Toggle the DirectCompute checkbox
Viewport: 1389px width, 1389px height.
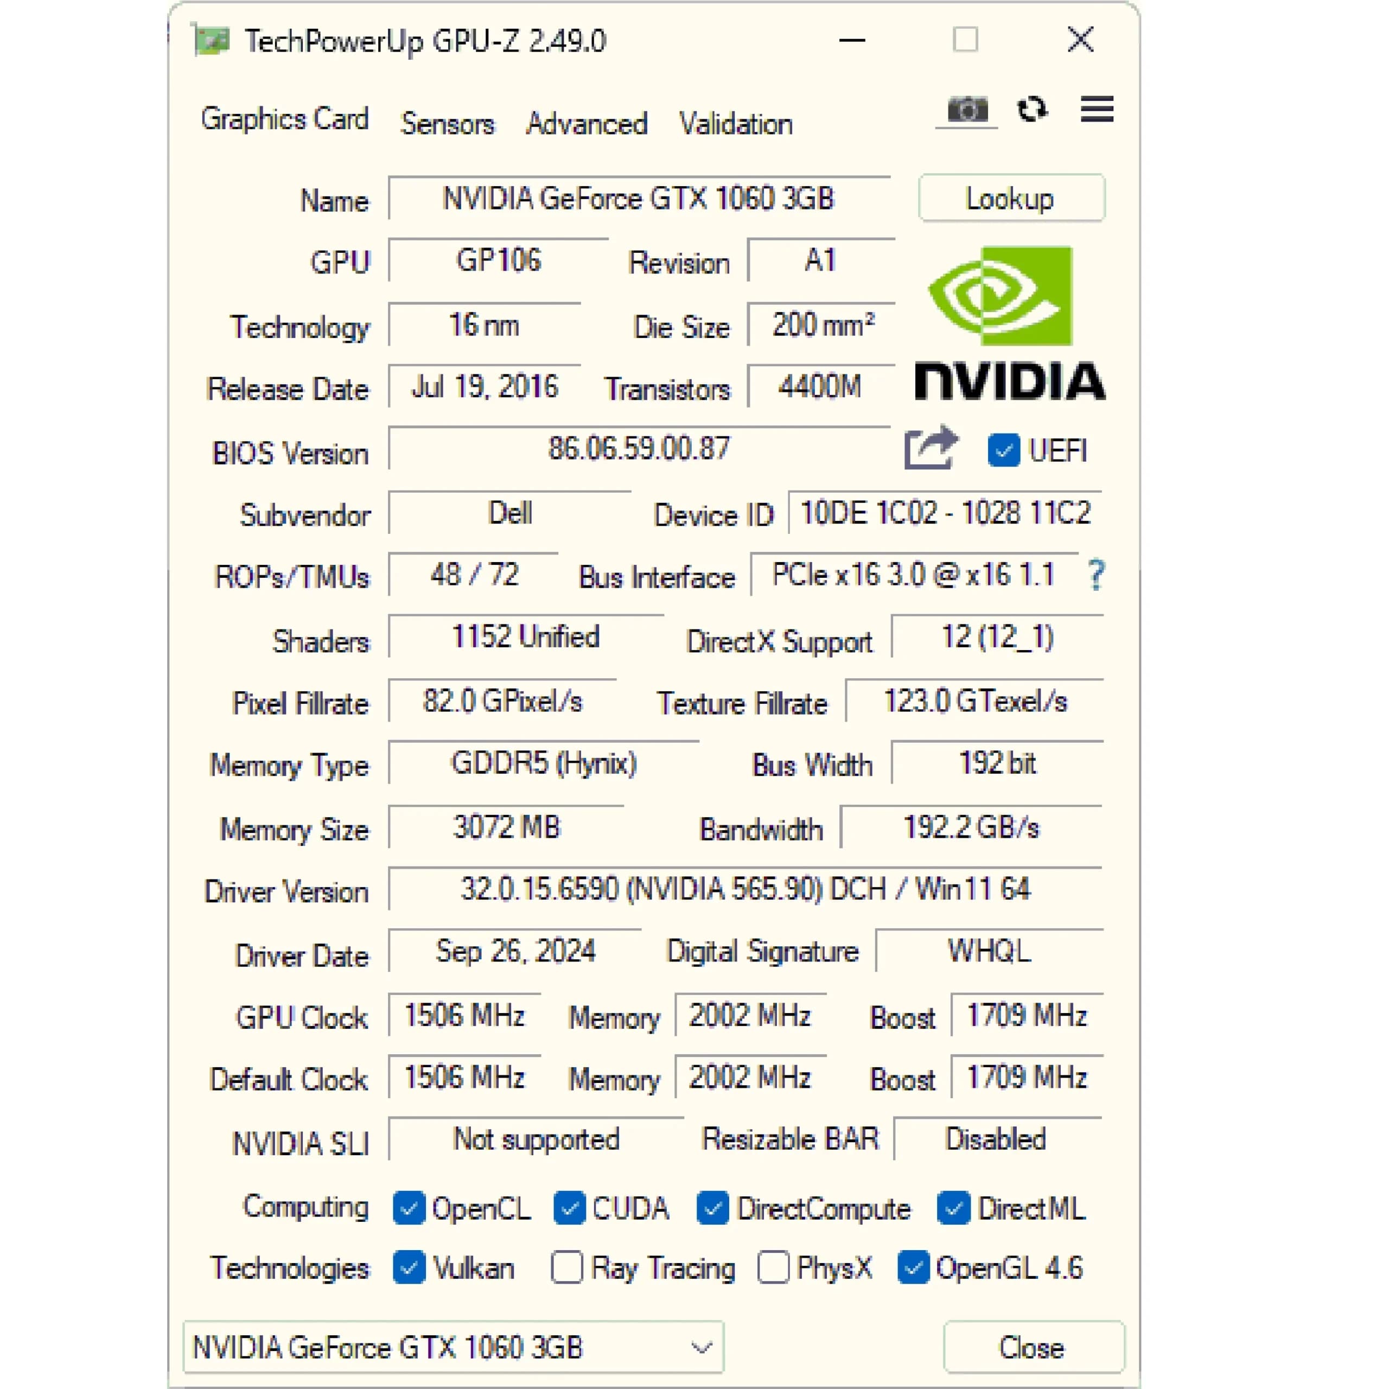713,1208
